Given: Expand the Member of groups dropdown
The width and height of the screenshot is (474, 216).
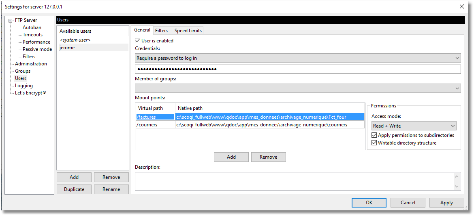Looking at the screenshot, I should (298, 88).
